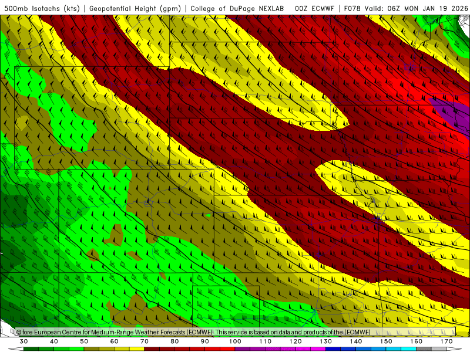The height and width of the screenshot is (352, 470).
Task: Click the magenta swatch left of 130
Action: (318, 349)
